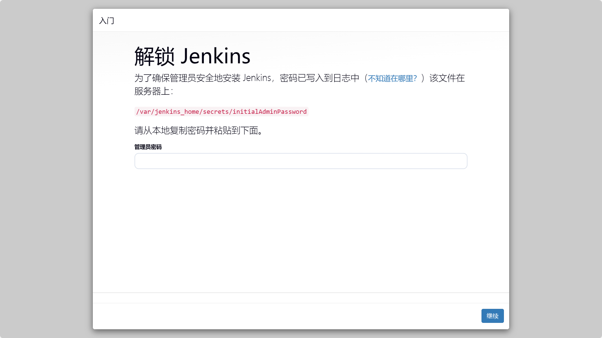This screenshot has width=602, height=338.
Task: Click the '该文件在' text after the link
Action: (x=447, y=78)
